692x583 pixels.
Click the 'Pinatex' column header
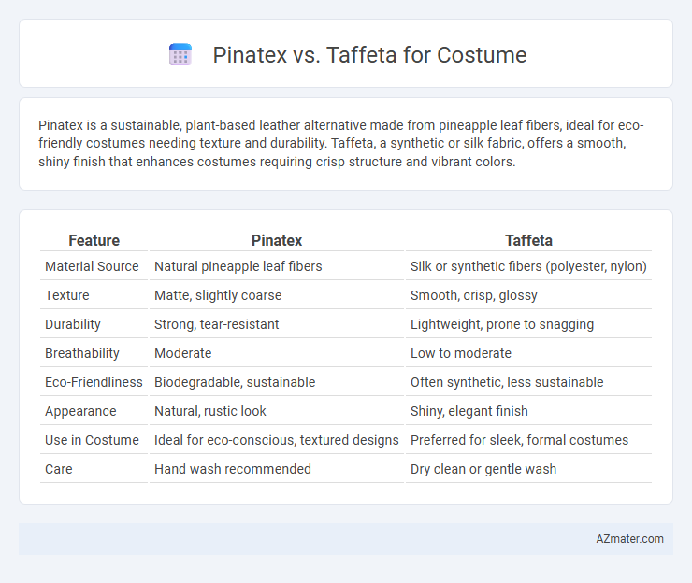pyautogui.click(x=277, y=240)
